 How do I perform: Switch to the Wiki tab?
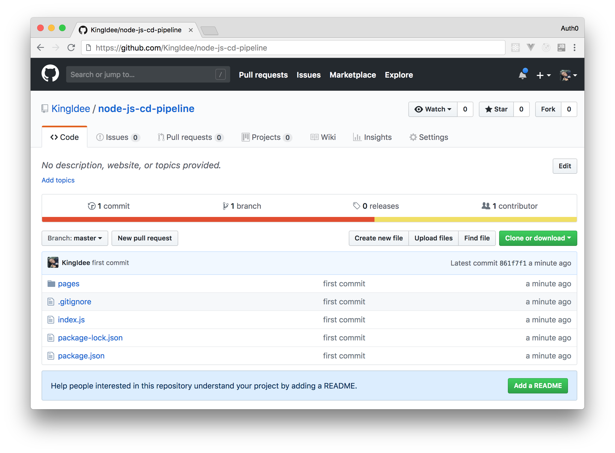click(323, 137)
